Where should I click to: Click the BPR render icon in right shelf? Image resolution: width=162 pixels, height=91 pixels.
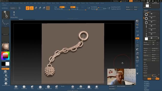(137, 21)
